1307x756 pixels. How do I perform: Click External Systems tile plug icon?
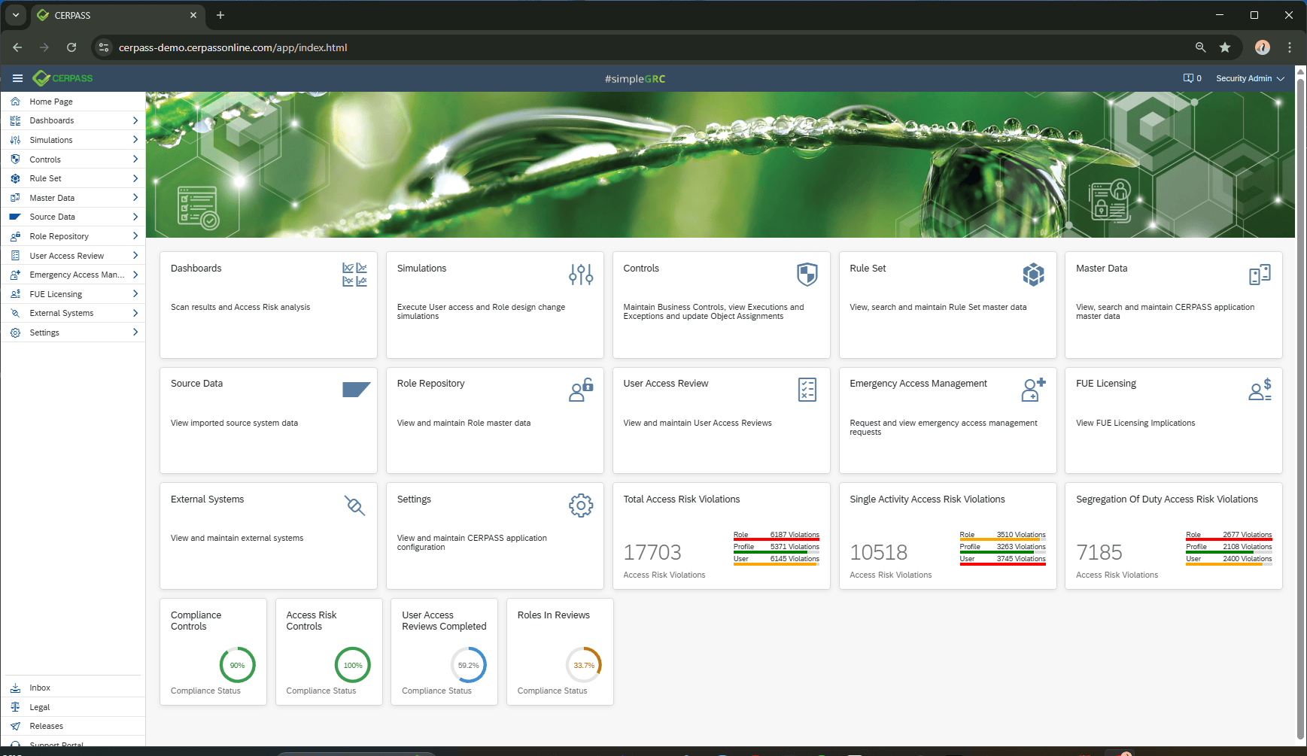pyautogui.click(x=354, y=506)
